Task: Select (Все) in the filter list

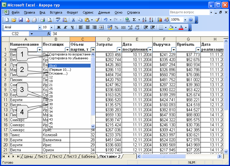Action: (69, 66)
